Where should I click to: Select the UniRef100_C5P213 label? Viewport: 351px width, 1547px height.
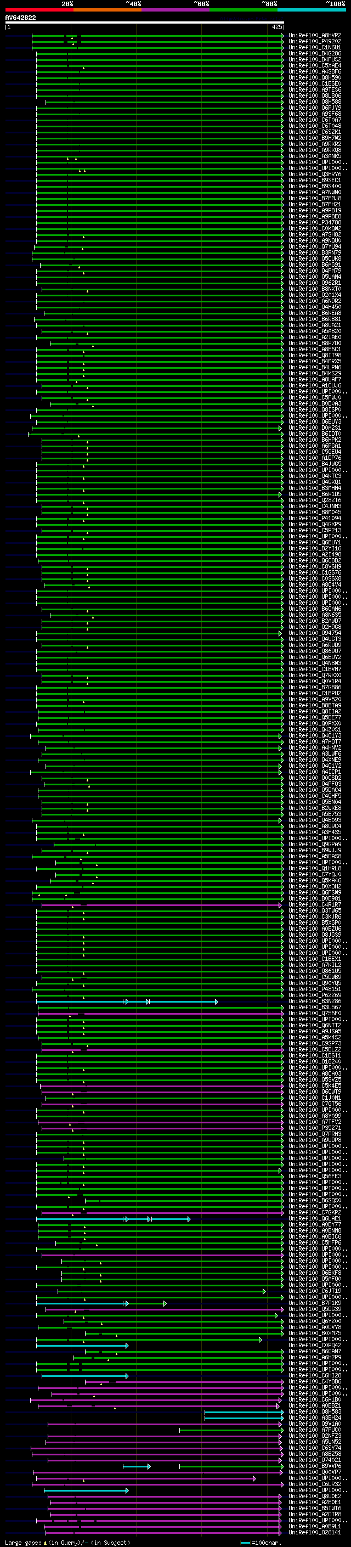pos(314,530)
